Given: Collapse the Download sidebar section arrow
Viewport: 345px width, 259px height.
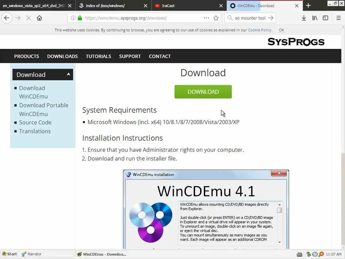Looking at the screenshot, I should [68, 74].
